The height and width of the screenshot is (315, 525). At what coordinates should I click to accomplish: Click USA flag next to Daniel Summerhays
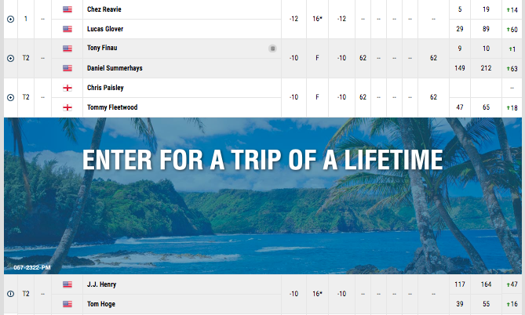tap(67, 68)
